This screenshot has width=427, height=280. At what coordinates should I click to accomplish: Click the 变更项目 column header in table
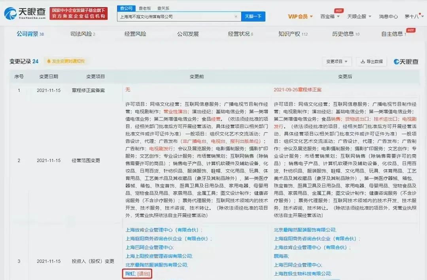(x=95, y=77)
